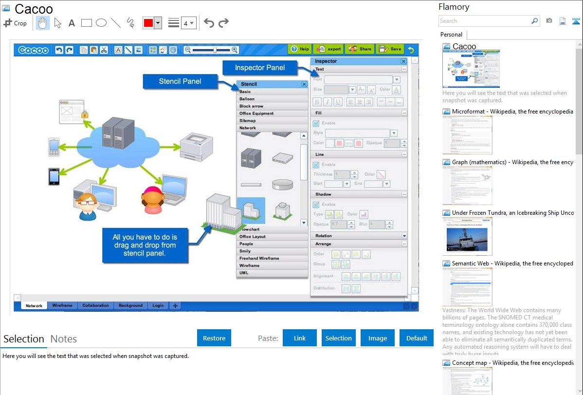Click the Cacoo zoom slider handle

(x=215, y=50)
